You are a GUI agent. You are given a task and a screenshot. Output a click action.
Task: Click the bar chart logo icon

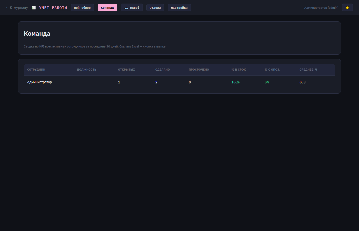click(34, 8)
